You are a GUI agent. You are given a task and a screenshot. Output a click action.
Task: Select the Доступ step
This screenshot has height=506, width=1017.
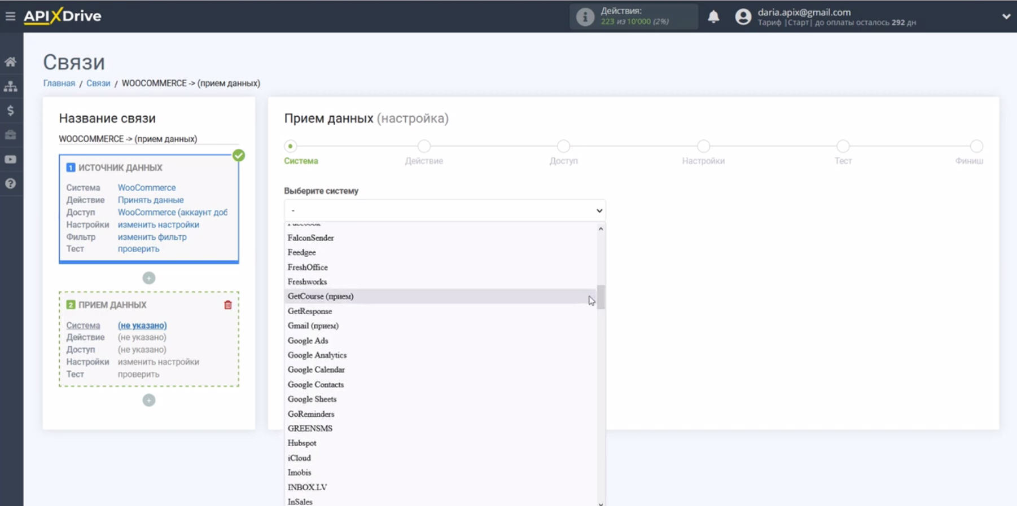click(563, 147)
